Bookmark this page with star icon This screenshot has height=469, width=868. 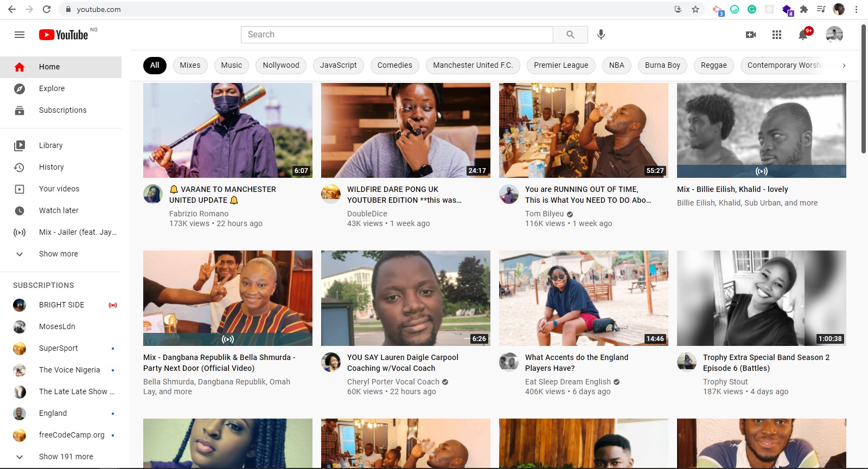(695, 9)
